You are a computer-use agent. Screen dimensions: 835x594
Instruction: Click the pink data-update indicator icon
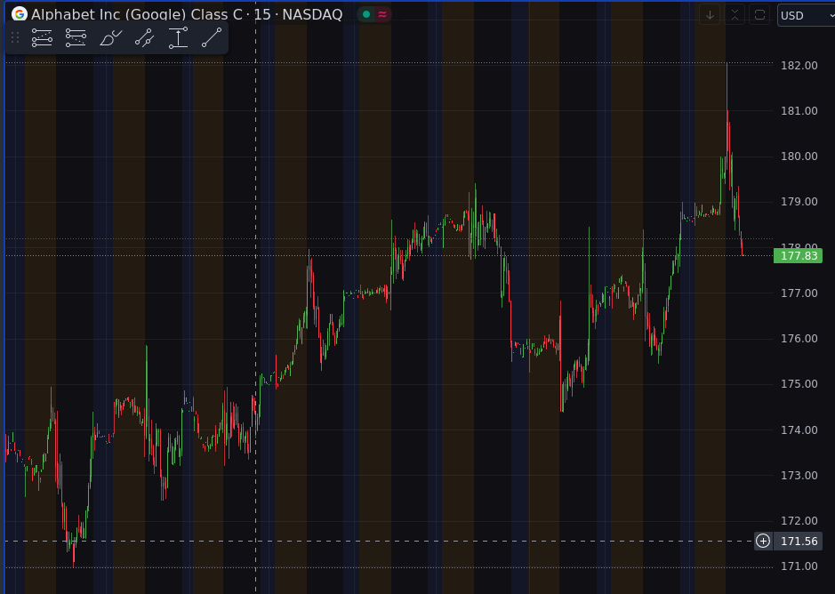tap(382, 14)
